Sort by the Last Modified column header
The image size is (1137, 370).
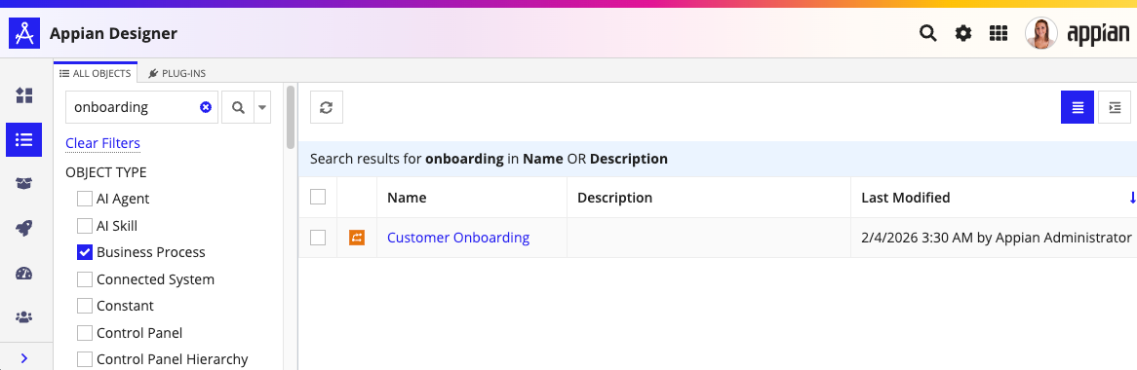[906, 198]
